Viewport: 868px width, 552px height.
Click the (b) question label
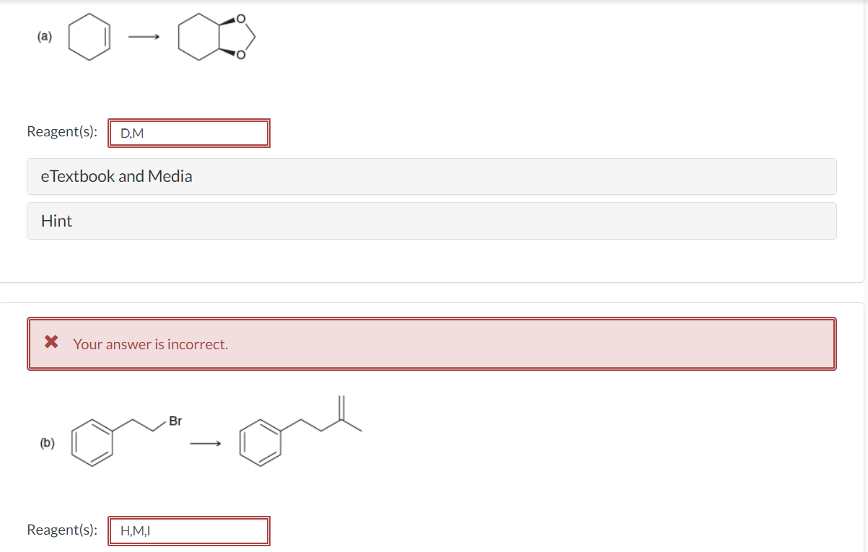point(47,443)
